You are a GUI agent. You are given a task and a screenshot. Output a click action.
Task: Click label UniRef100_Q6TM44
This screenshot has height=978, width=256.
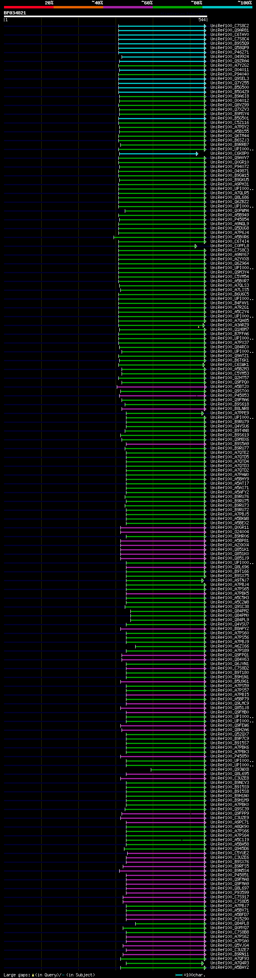pyautogui.click(x=230, y=136)
